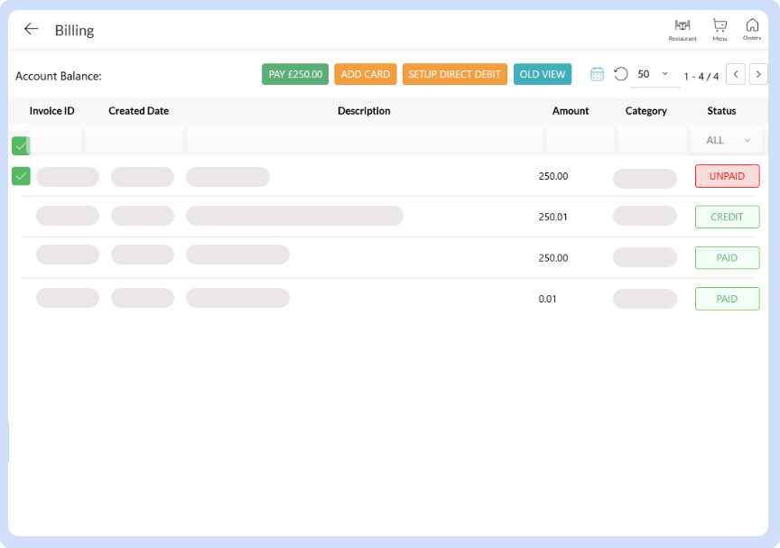Toggle the select-all checkbox in filter row
780x548 pixels.
[x=21, y=145]
